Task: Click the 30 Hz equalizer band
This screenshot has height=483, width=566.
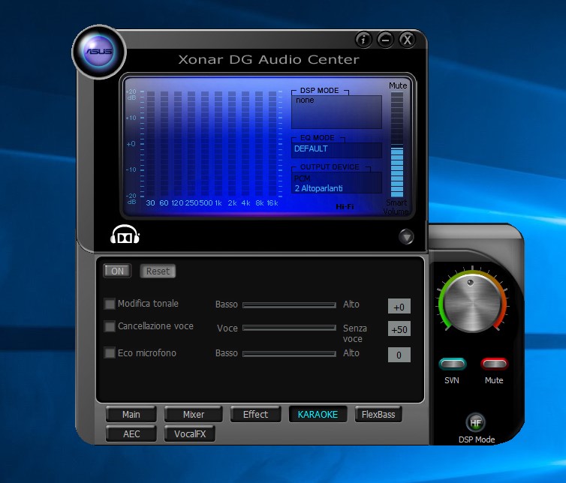Action: pyautogui.click(x=151, y=143)
